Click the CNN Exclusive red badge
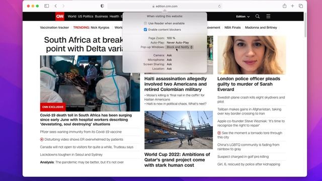 click(x=53, y=107)
